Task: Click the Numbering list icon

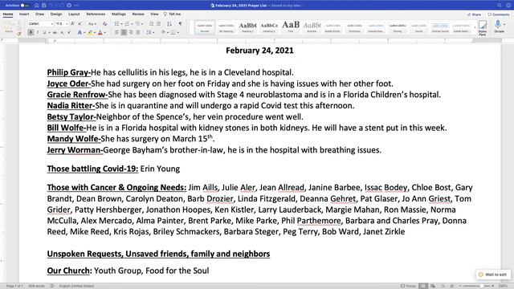Action: tap(127, 24)
